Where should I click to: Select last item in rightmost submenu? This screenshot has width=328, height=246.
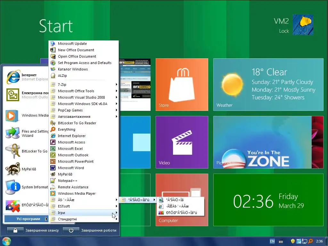pos(180,213)
